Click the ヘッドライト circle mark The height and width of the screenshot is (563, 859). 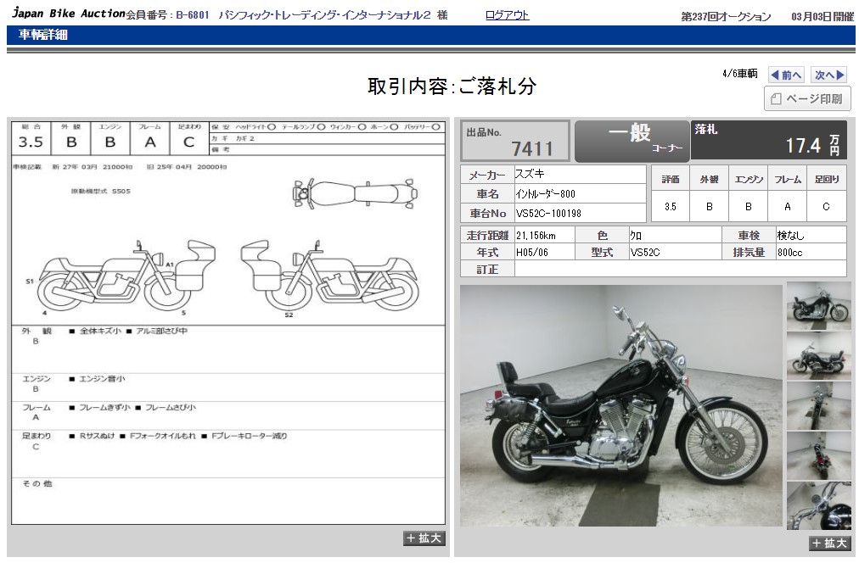pos(271,127)
